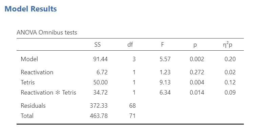Select the Total row label

point(27,116)
